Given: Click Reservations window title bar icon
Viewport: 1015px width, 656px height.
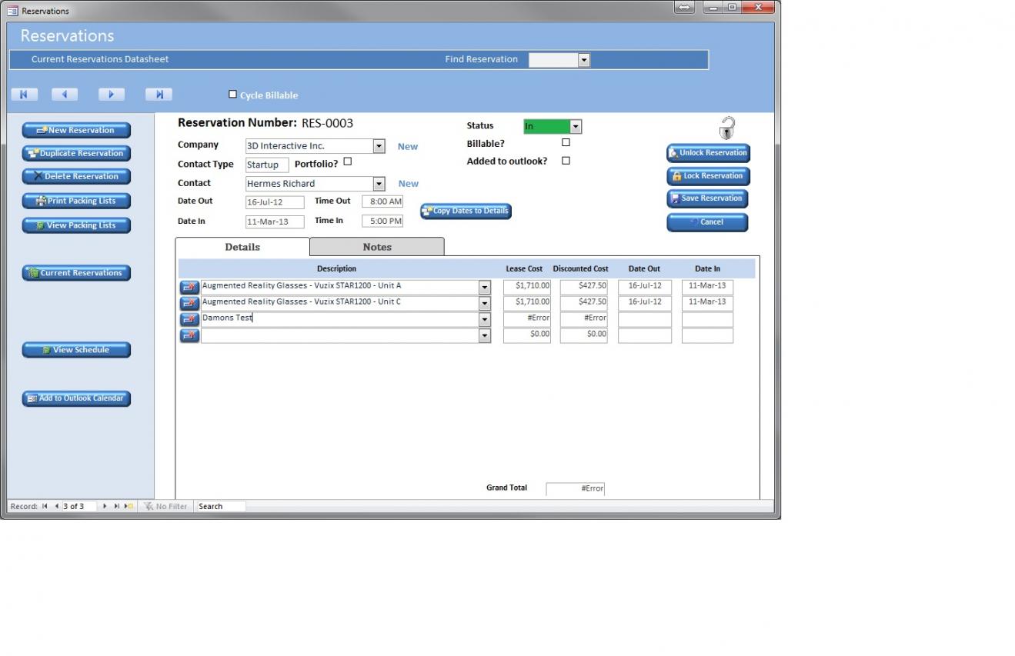Looking at the screenshot, I should coord(12,11).
